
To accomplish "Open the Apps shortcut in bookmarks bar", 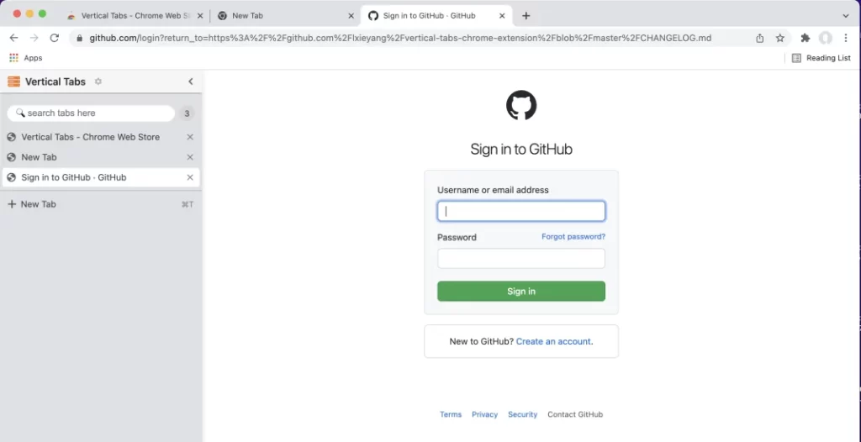I will pos(26,58).
